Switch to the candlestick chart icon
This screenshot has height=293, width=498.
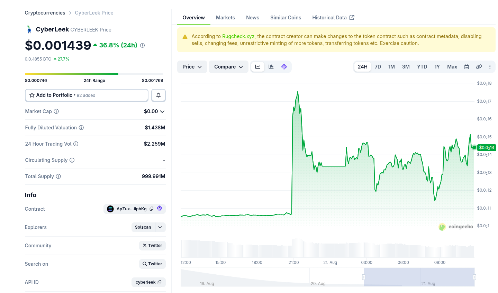[271, 67]
